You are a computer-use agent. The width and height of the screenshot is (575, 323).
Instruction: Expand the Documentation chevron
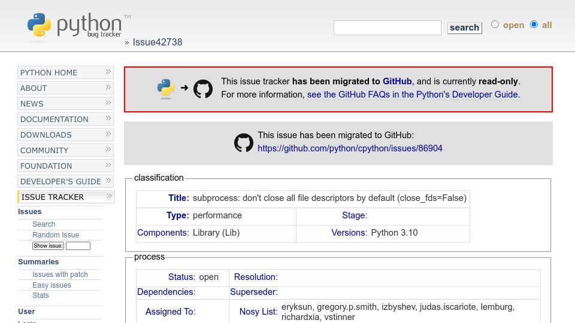tap(108, 118)
